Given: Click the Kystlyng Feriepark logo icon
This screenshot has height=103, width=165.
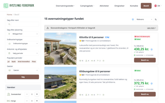Looking at the screenshot, I should [x=6, y=6].
